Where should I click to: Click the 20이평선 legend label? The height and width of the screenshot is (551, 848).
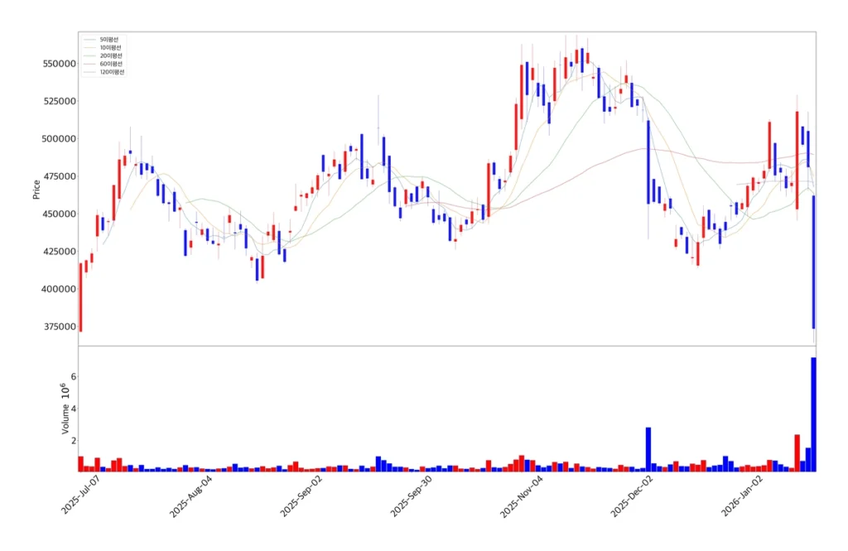[111, 55]
